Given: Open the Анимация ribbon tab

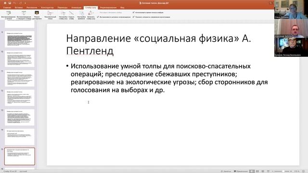Looking at the screenshot, I should coord(76,8).
